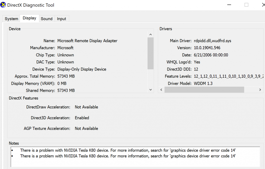Switch to the System tab
Image resolution: width=265 pixels, height=169 pixels.
[11, 19]
